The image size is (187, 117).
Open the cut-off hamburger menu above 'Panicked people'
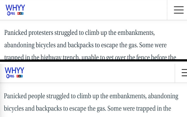[x=184, y=73]
